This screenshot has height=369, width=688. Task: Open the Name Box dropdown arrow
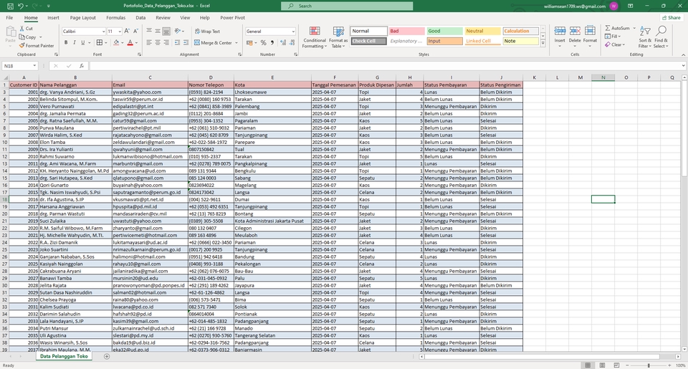[34, 66]
